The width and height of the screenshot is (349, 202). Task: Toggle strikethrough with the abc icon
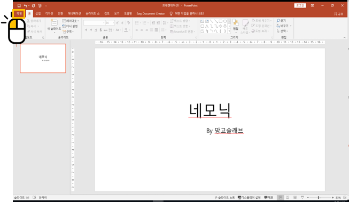[105, 30]
